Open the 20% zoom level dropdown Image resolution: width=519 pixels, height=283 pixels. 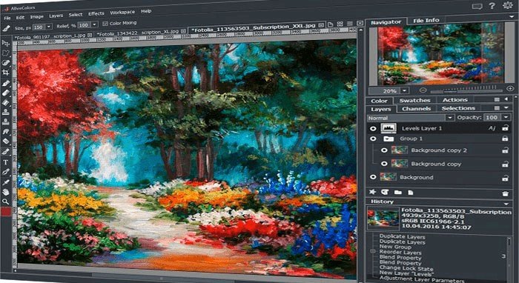[405, 90]
